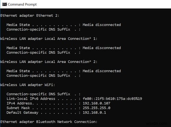The image size is (171, 127).
Task: Click the Link-local IPv6 Address label
Action: (x=31, y=99)
